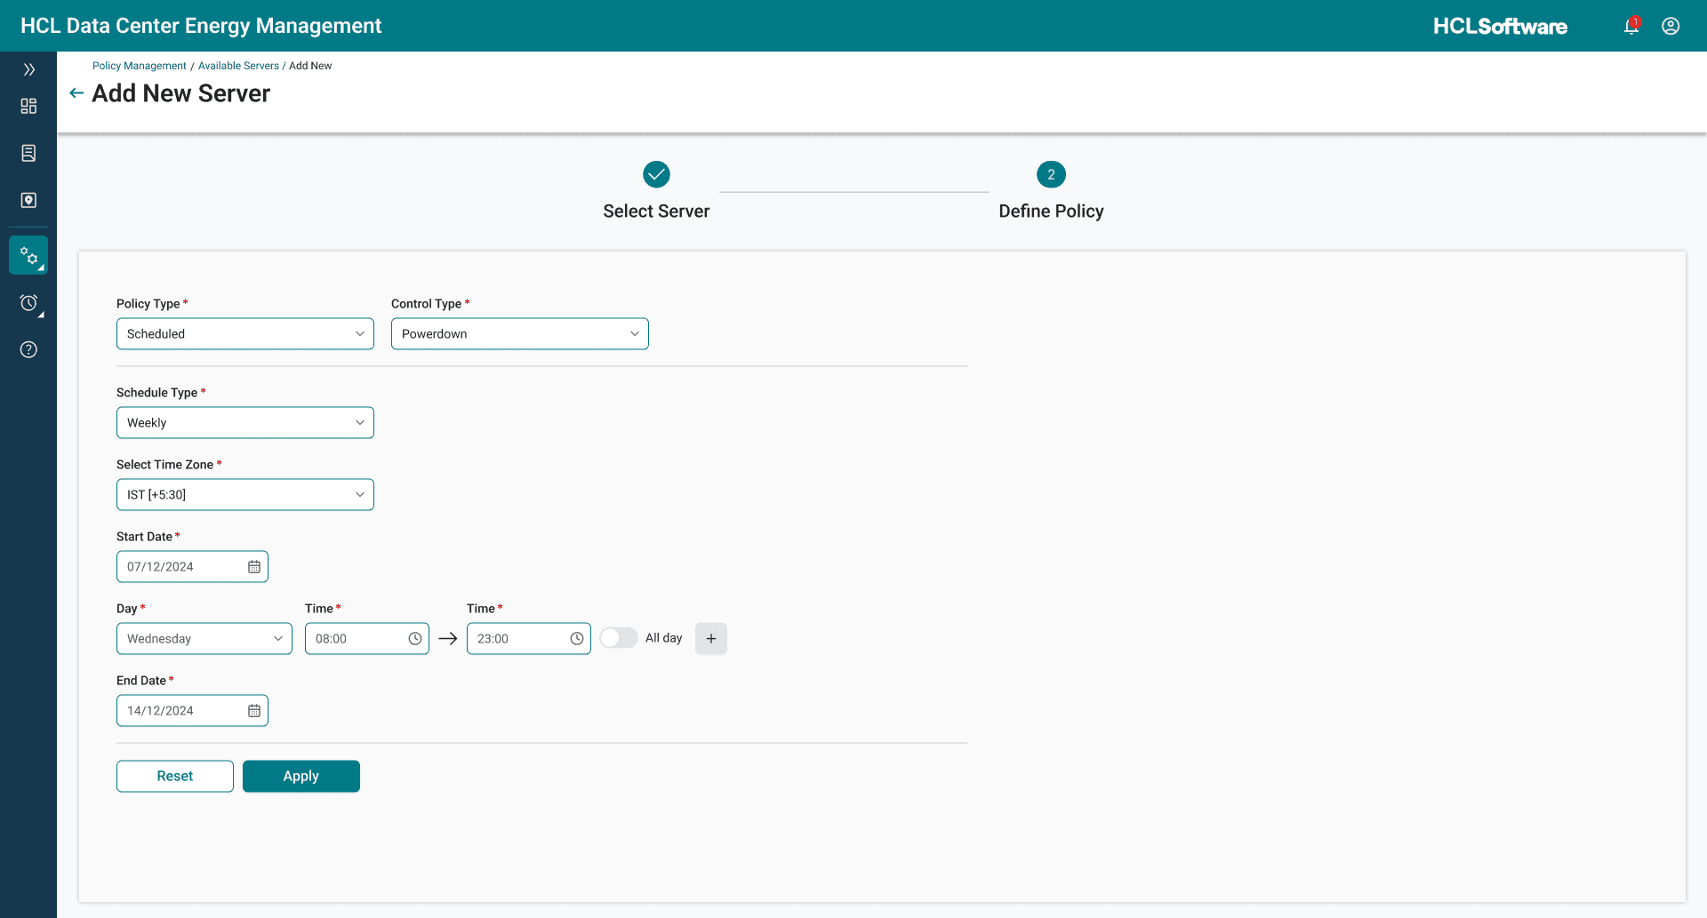Toggle the All day switch

coord(619,638)
